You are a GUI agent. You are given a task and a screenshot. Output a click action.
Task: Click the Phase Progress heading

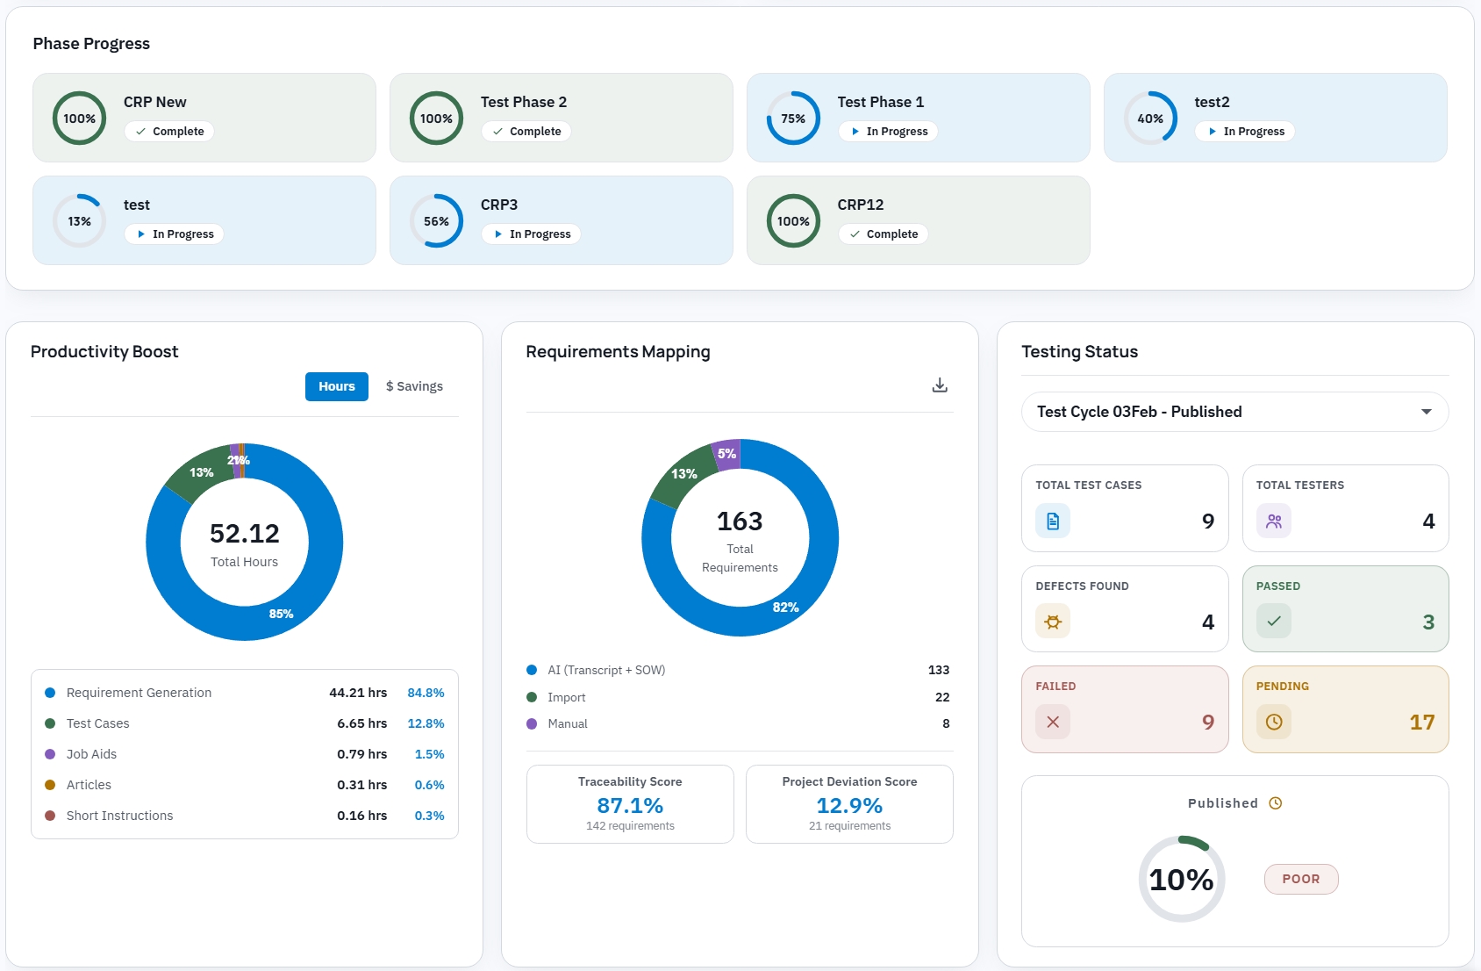coord(91,44)
